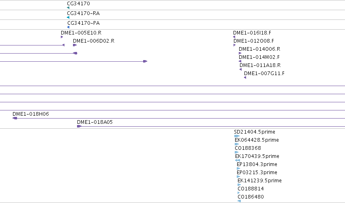Click the DME1-014M02.F arrow marker

point(240,61)
